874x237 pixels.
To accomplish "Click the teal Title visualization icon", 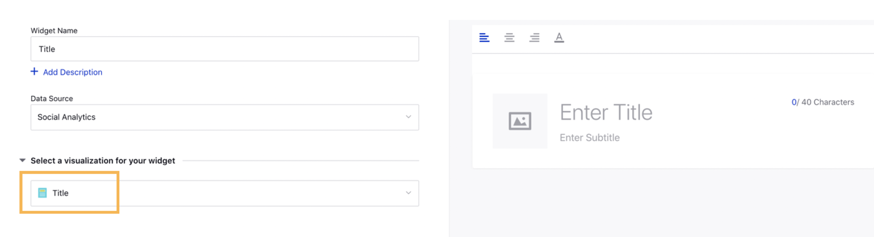I will tap(43, 193).
